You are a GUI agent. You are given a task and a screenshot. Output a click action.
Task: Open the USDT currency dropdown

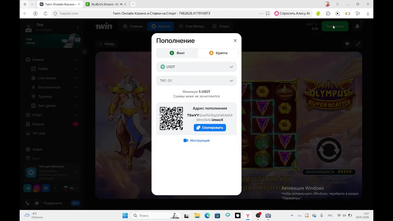coord(196,67)
